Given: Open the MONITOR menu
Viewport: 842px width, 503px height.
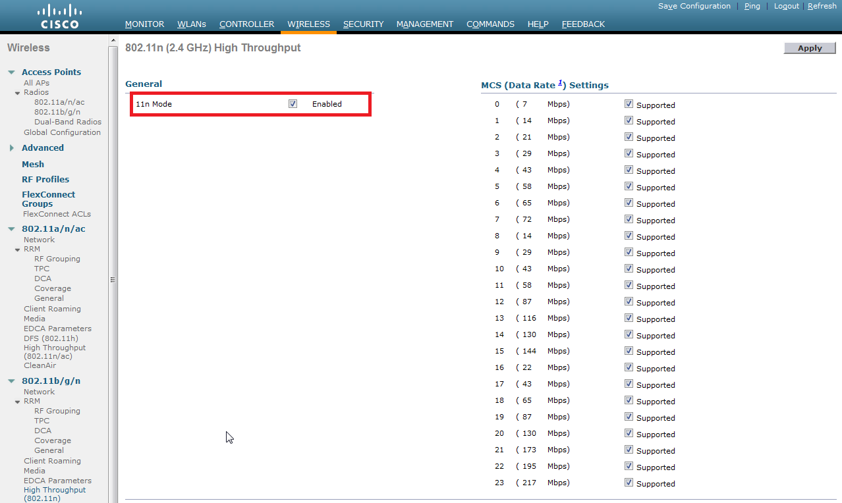Looking at the screenshot, I should pos(144,24).
